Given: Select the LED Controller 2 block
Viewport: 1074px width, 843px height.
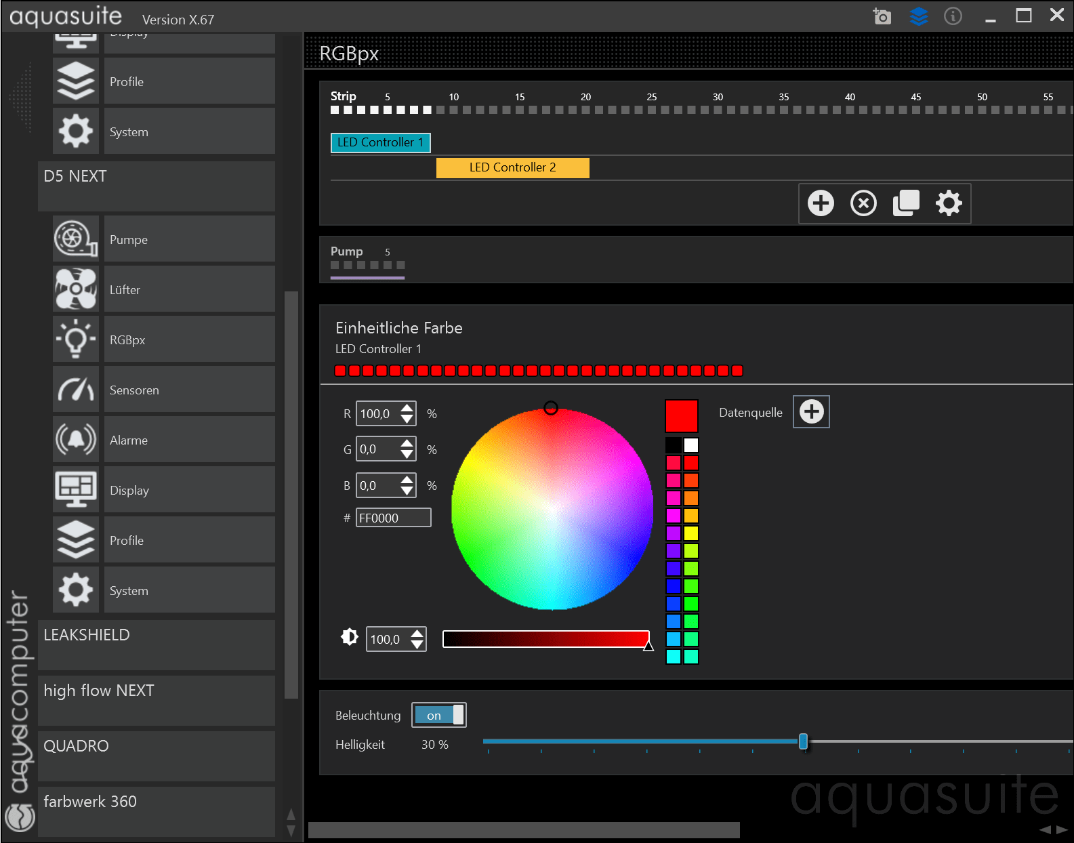Looking at the screenshot, I should point(512,167).
